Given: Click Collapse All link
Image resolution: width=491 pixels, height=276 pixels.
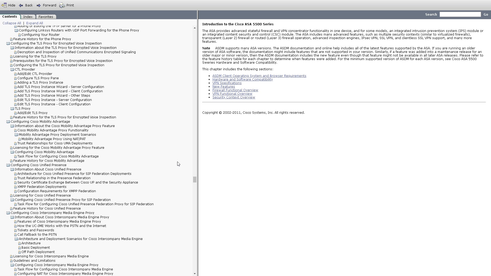Looking at the screenshot, I should [12, 22].
